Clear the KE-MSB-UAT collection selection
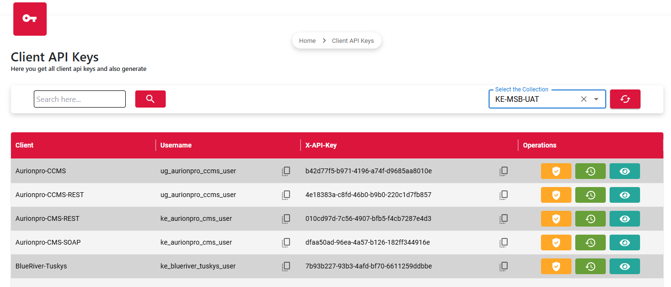Image resolution: width=671 pixels, height=287 pixels. point(584,99)
